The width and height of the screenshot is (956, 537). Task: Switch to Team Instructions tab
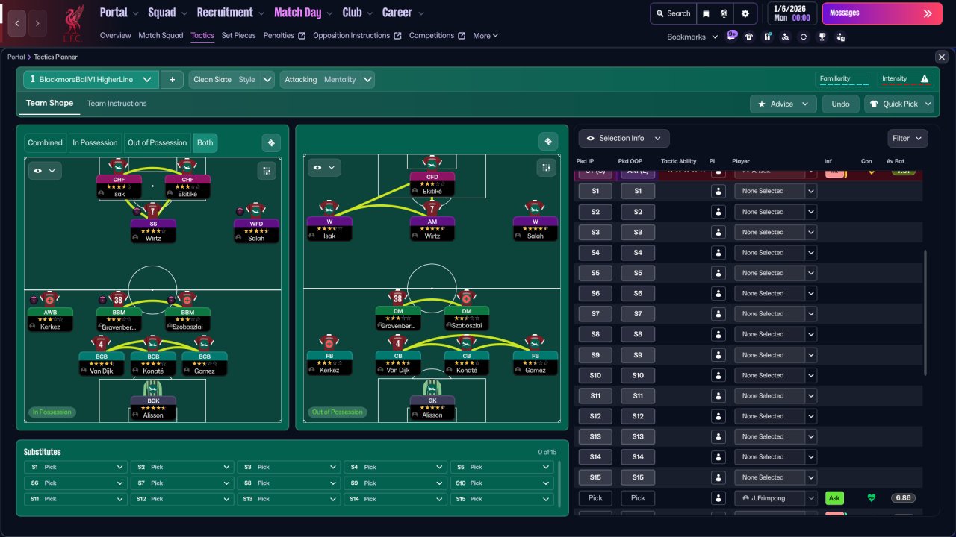click(117, 104)
